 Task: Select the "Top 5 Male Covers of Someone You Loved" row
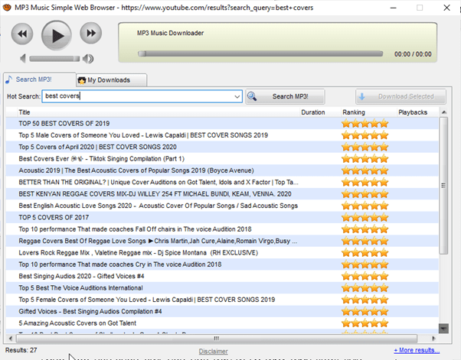click(x=222, y=135)
